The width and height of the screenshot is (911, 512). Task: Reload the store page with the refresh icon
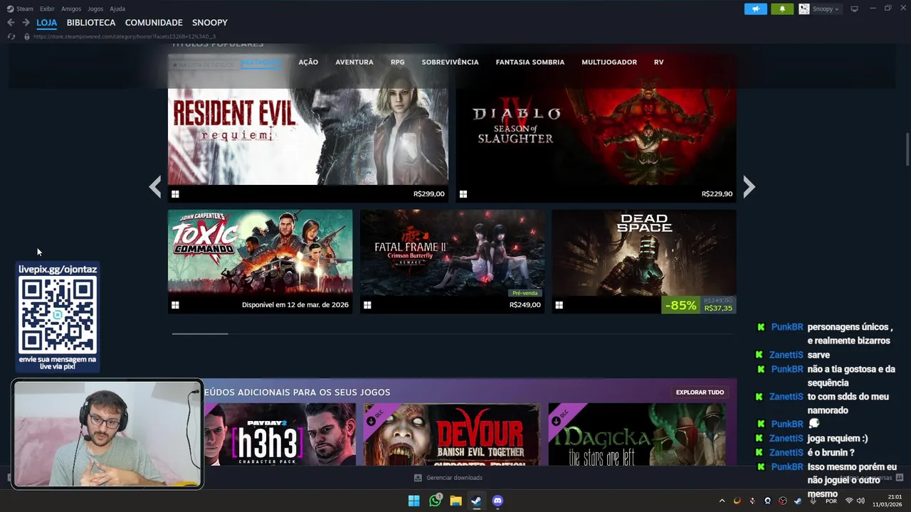point(11,36)
